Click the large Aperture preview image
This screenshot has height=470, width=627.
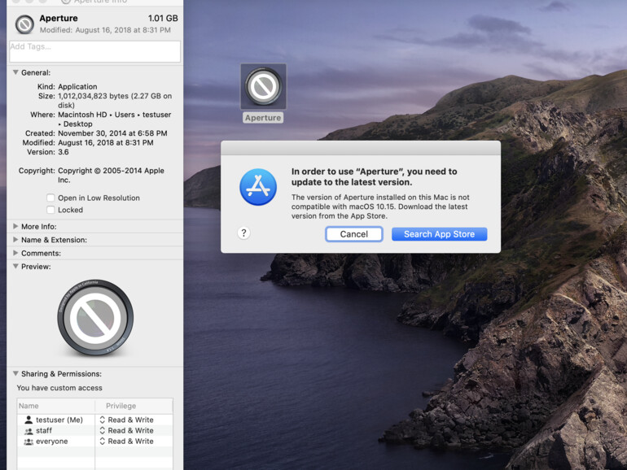click(95, 318)
